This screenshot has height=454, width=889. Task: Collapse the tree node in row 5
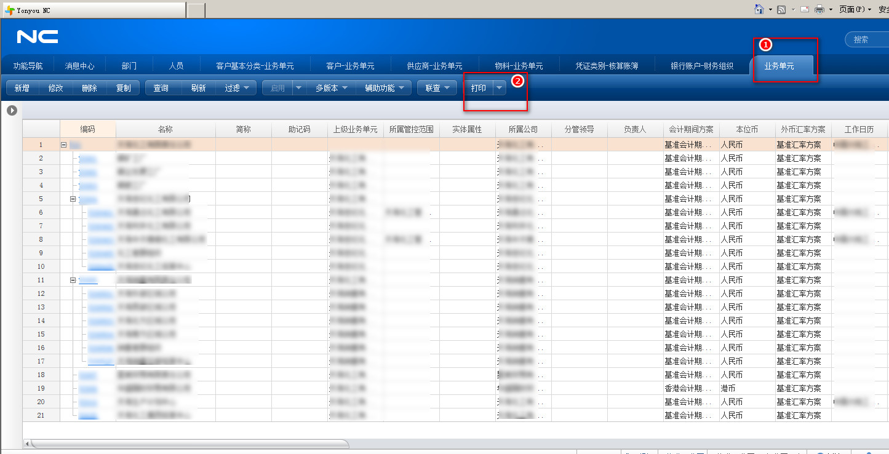pos(73,199)
